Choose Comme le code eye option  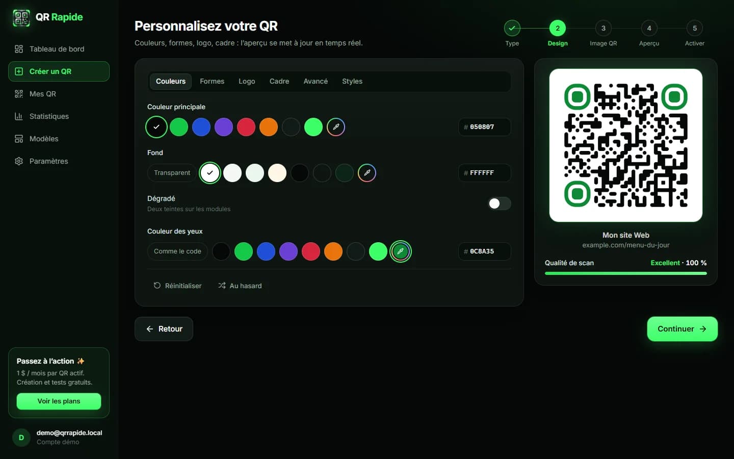tap(177, 251)
